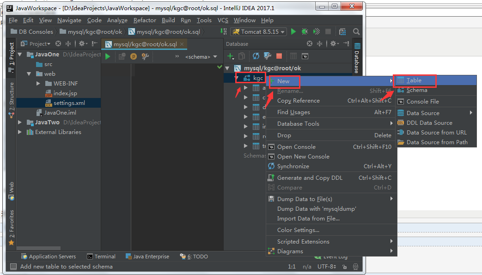Screen dimensions: 482x275
Task: Collapse all in the Project panel
Action: tap(68, 44)
